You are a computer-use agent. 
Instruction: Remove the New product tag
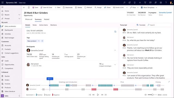click(x=39, y=41)
